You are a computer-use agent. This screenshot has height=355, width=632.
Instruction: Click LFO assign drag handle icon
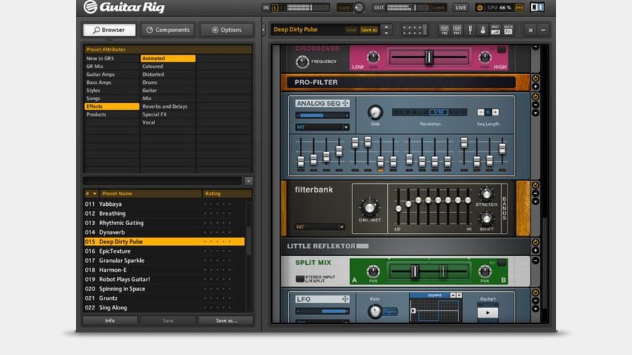click(x=345, y=299)
